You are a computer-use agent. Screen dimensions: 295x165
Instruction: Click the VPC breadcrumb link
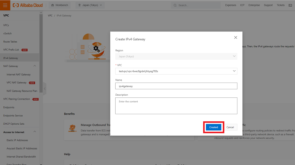50,16
